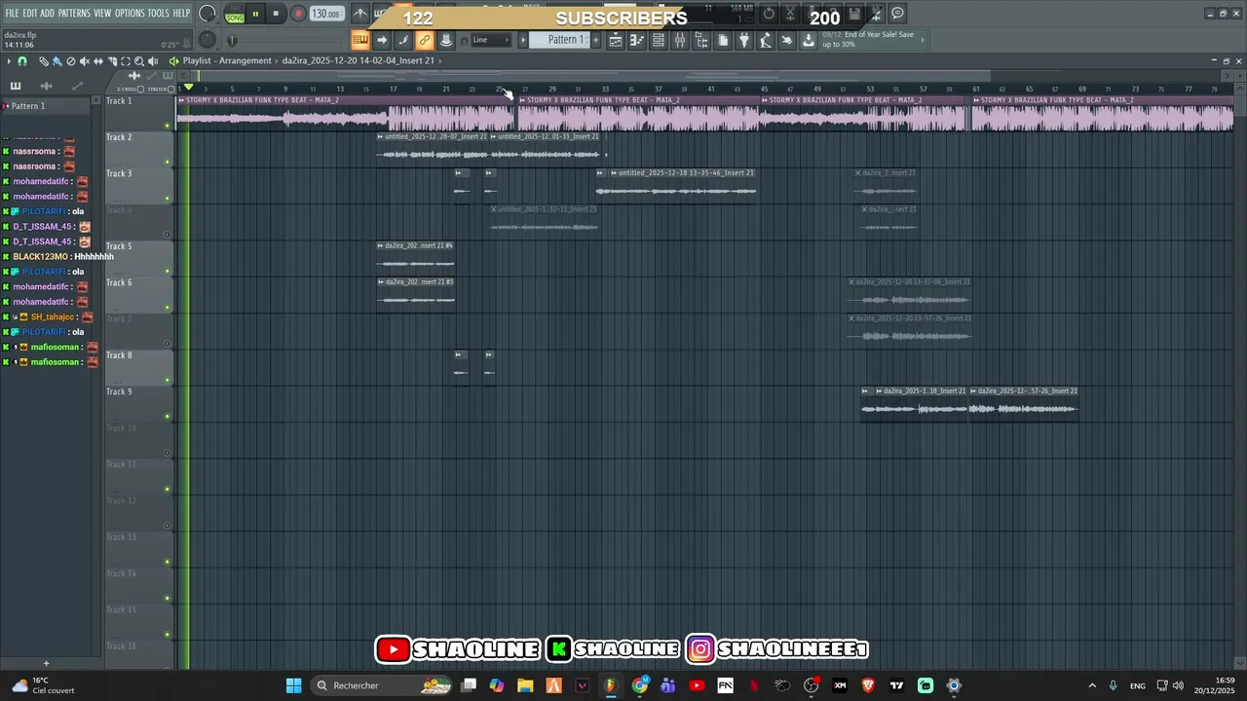Toggle SONG/PAT playback mode

(235, 15)
